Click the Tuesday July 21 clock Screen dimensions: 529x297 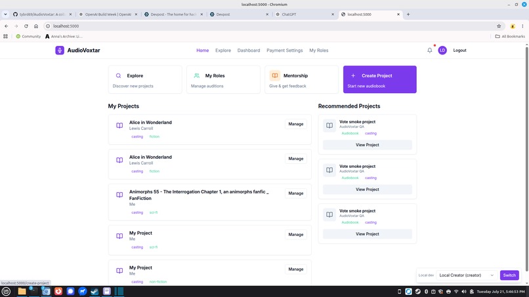pos(501,291)
